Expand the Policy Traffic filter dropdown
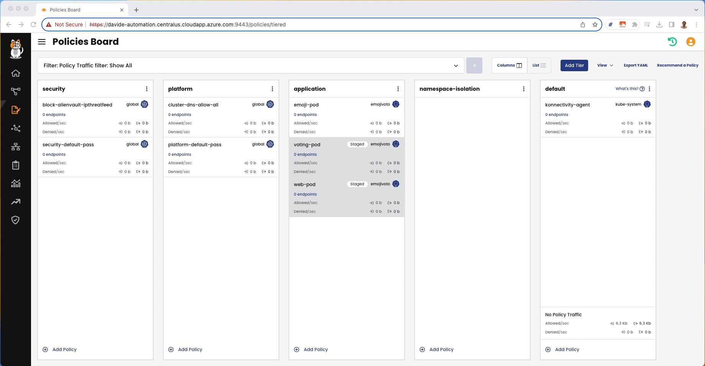This screenshot has height=366, width=705. pyautogui.click(x=456, y=65)
